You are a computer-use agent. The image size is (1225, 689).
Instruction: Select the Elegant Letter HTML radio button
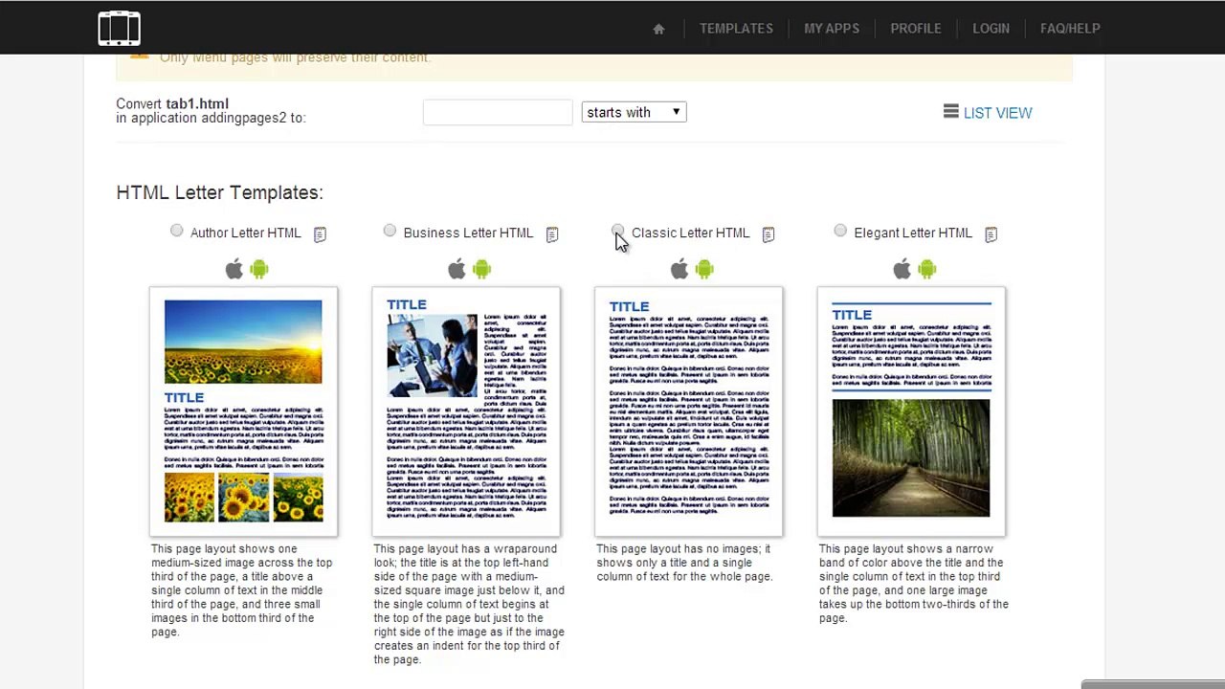coord(840,231)
